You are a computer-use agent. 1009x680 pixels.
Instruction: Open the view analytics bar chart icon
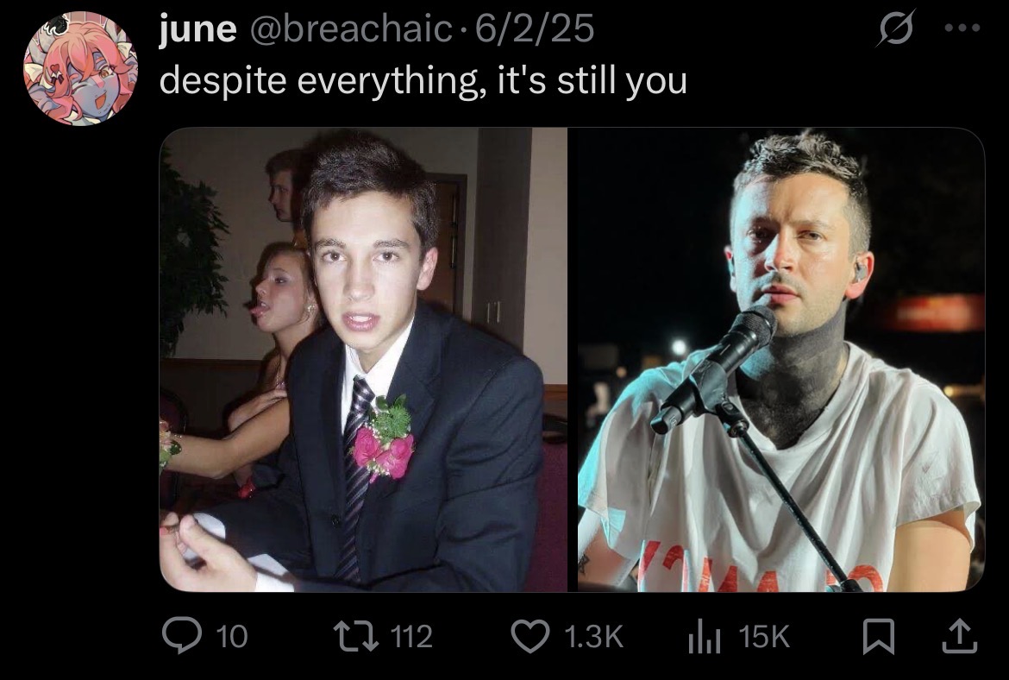tap(704, 638)
